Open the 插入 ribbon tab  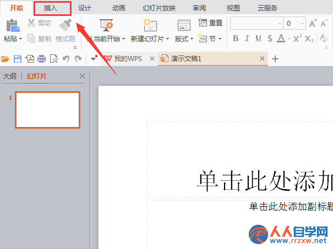[51, 8]
